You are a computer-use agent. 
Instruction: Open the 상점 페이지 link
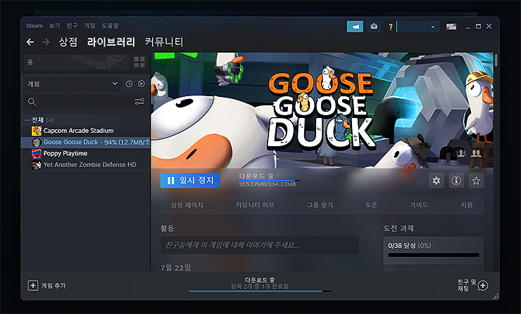[x=187, y=205]
